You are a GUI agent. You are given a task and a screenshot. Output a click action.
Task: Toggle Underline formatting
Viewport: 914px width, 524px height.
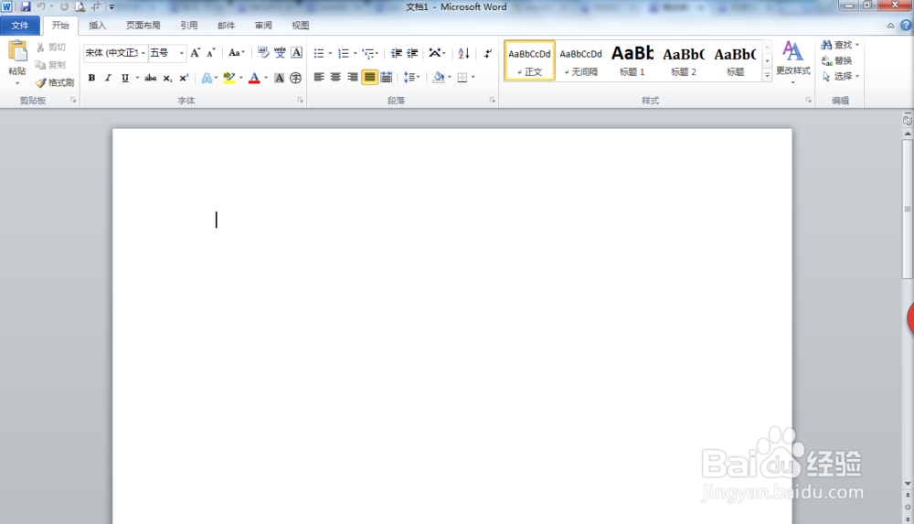pos(124,78)
